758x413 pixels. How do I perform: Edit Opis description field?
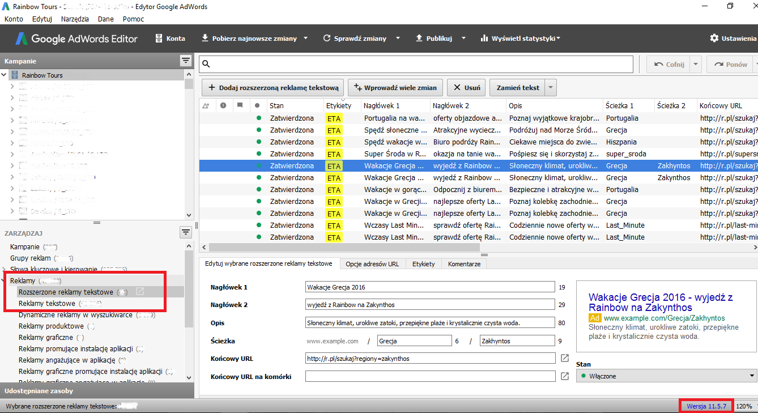(x=430, y=323)
